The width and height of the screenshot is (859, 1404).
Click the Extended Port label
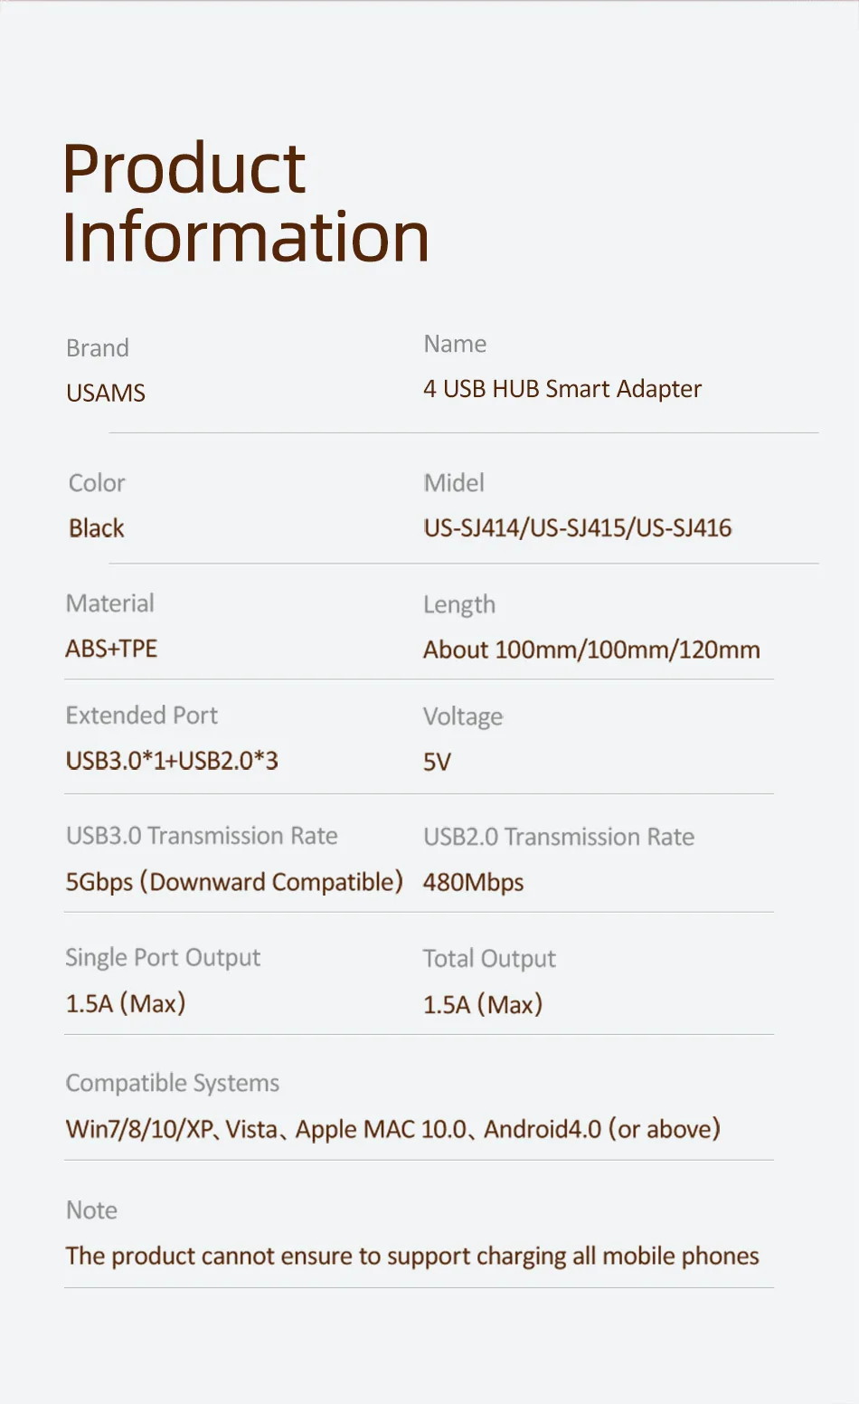click(142, 716)
